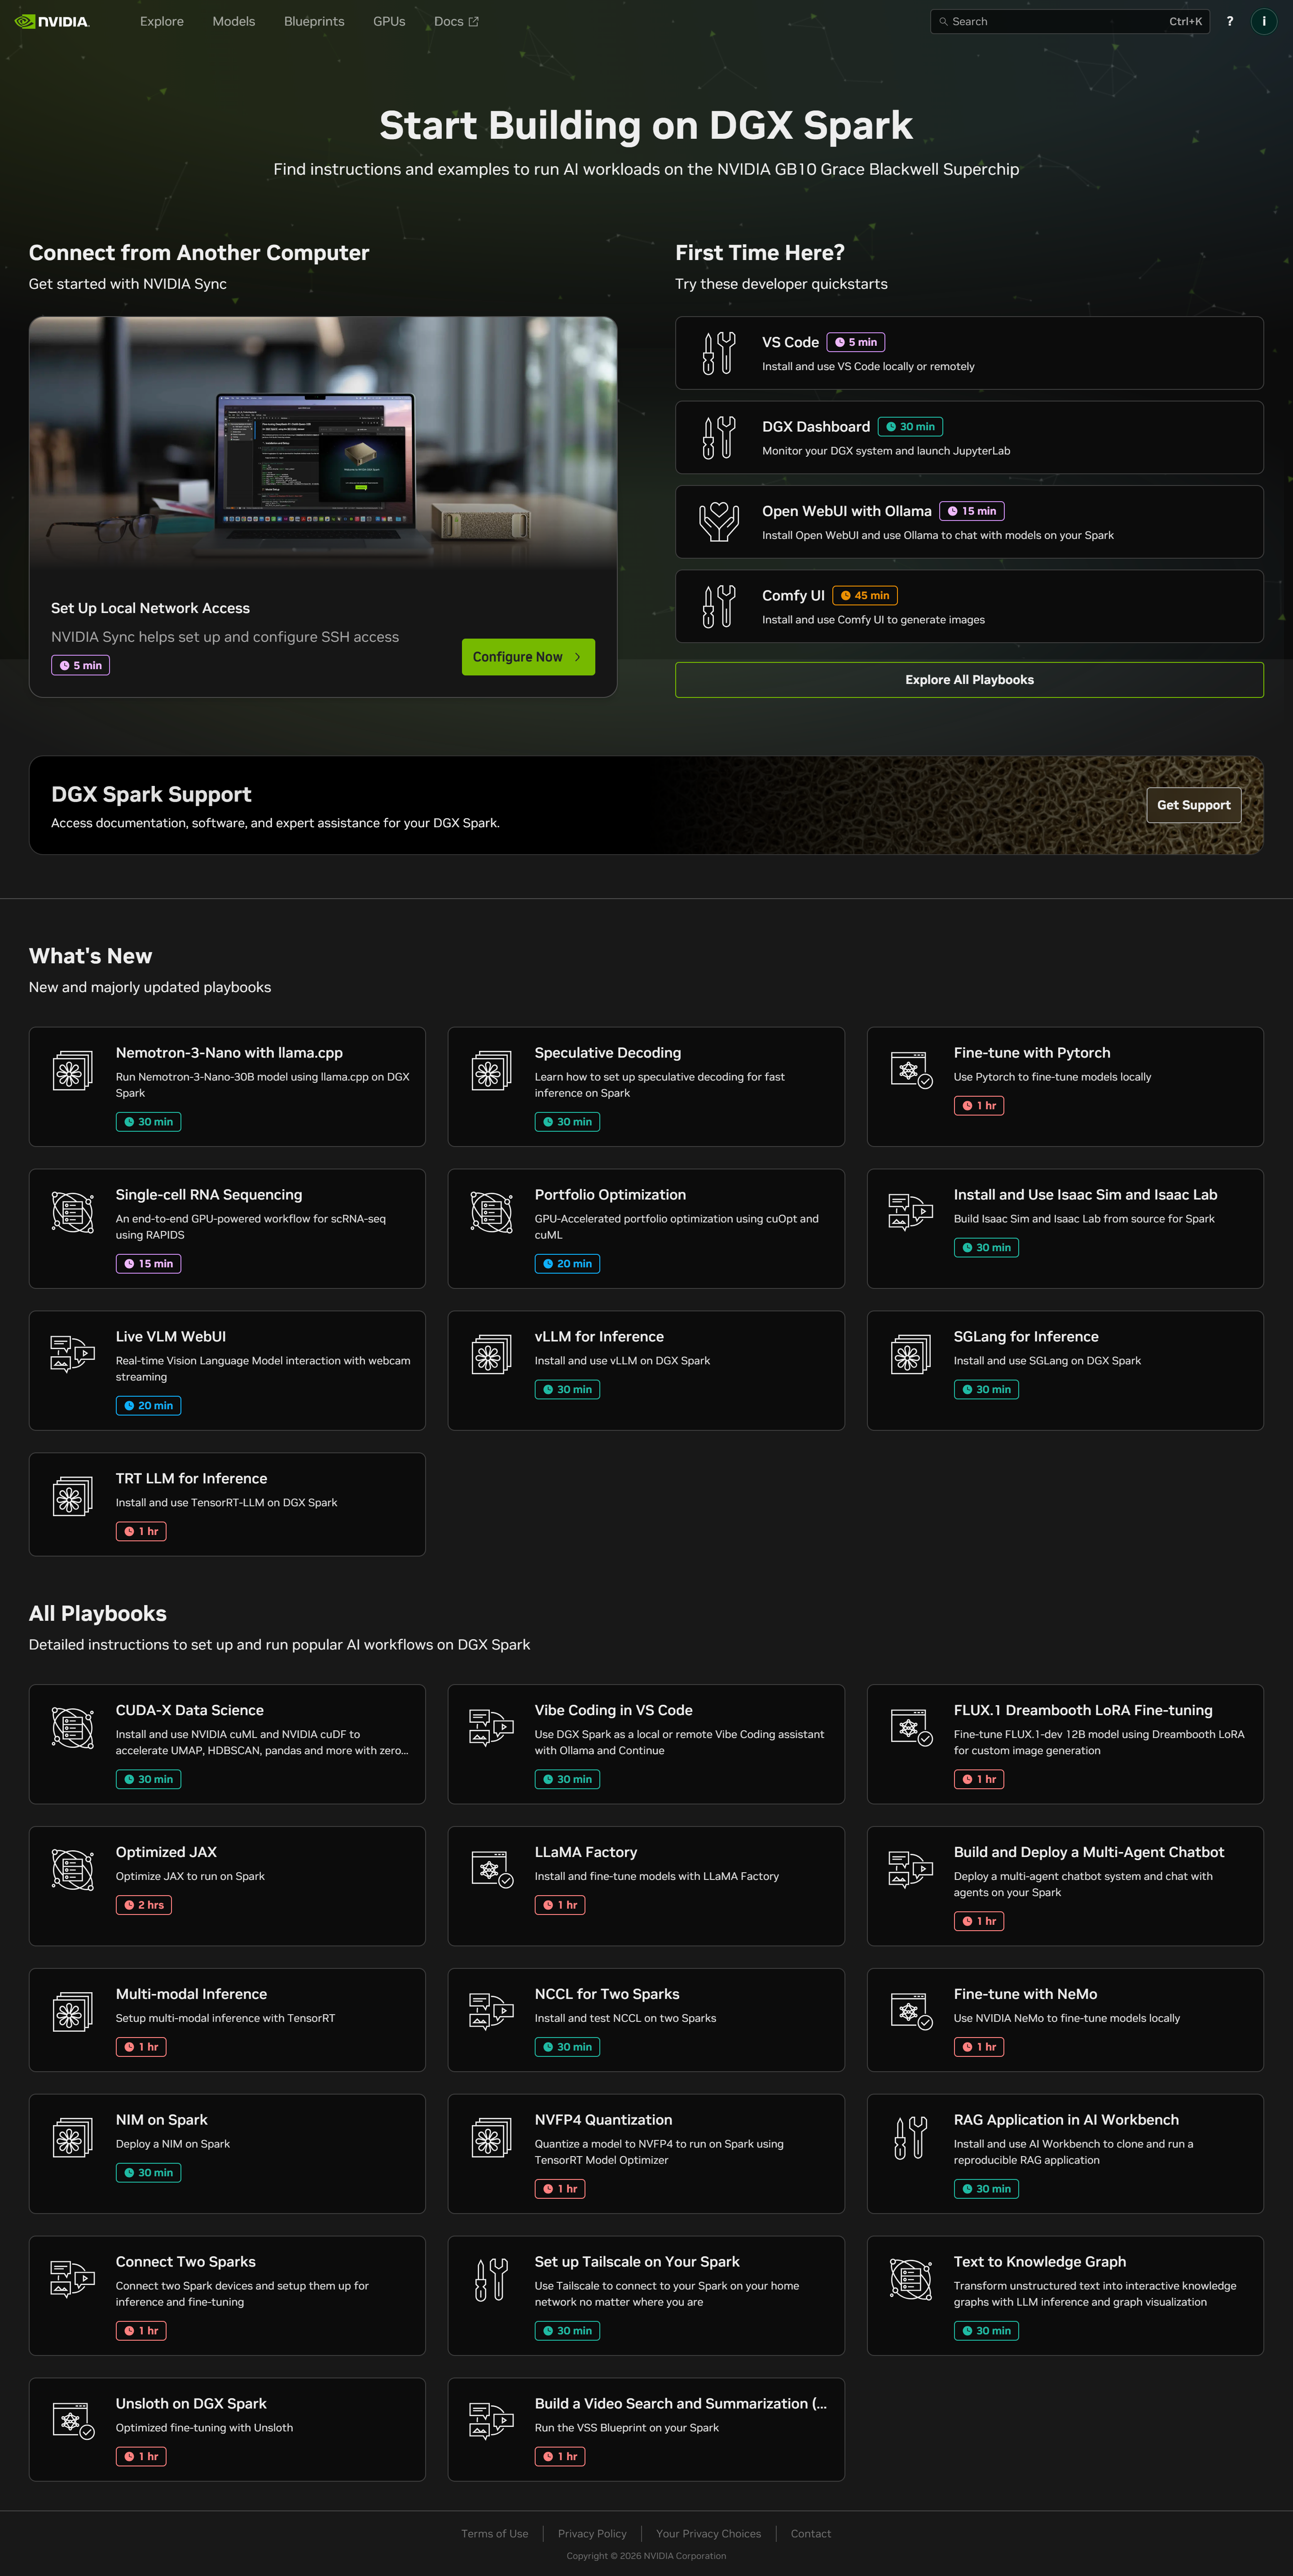Click Nemotron-3-Nano playbook chip icon

click(x=72, y=1071)
